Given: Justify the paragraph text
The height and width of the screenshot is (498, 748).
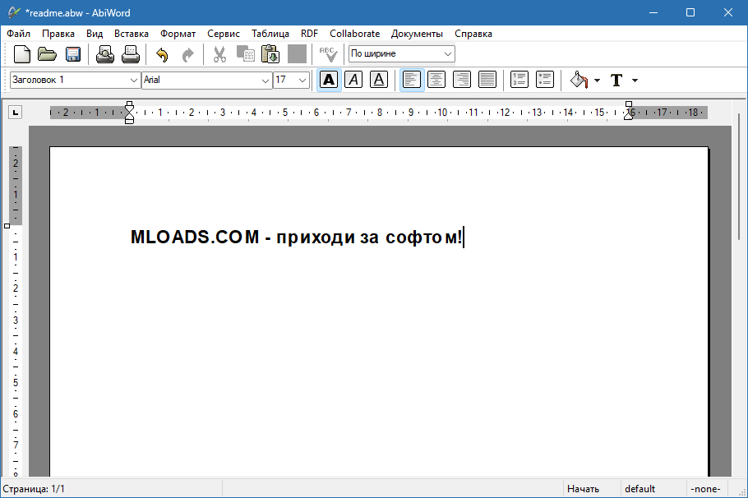Looking at the screenshot, I should (x=487, y=80).
